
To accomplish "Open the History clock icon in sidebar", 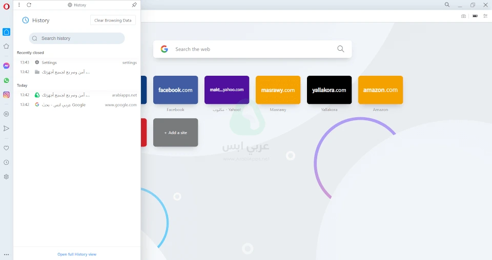I will tap(6, 162).
